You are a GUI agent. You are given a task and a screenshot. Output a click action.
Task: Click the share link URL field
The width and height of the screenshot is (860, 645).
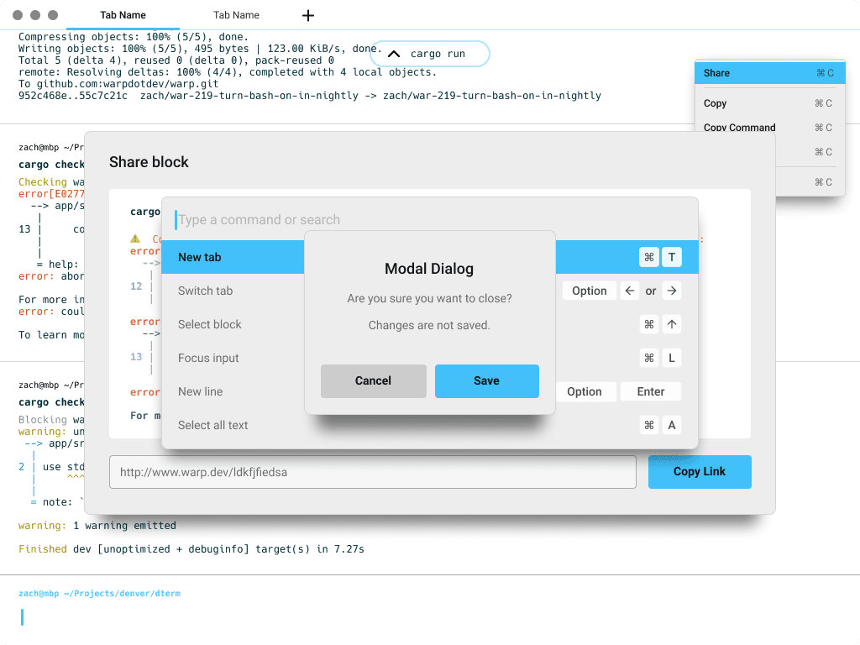[372, 472]
